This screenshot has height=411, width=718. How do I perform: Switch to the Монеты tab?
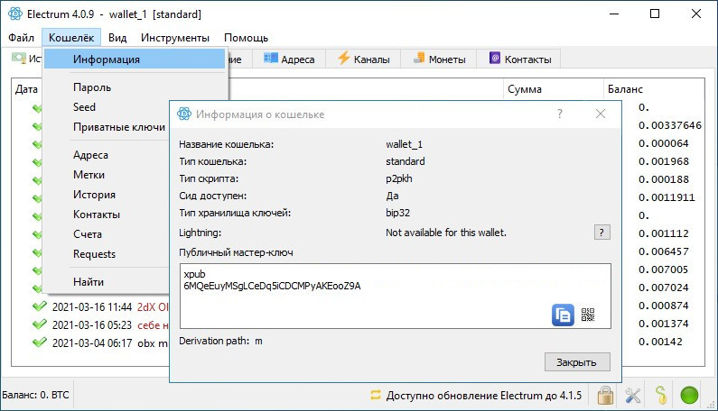439,59
